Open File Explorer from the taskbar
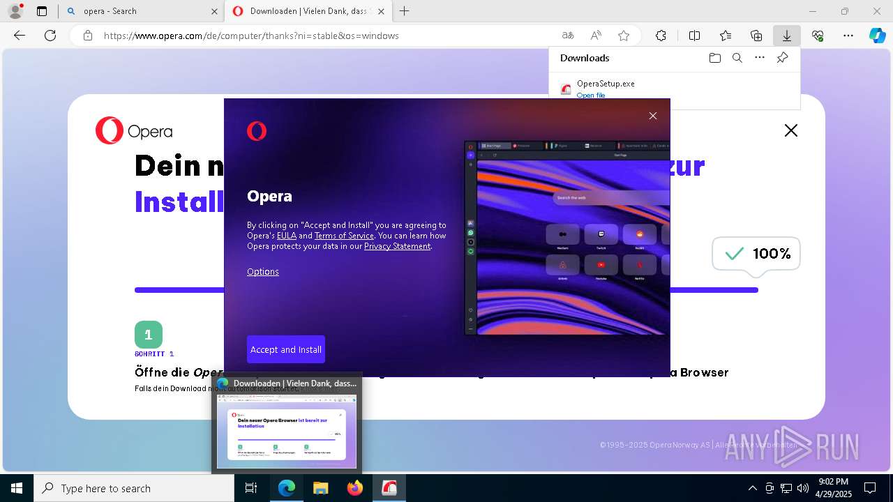 [x=321, y=488]
